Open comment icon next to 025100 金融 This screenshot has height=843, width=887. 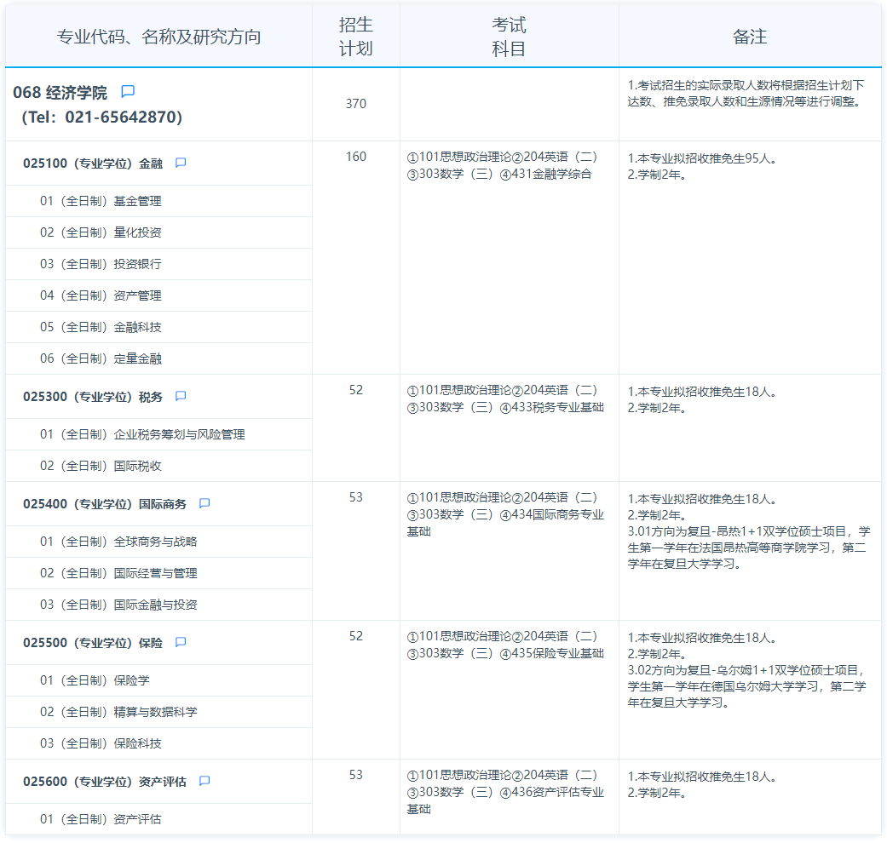[181, 163]
